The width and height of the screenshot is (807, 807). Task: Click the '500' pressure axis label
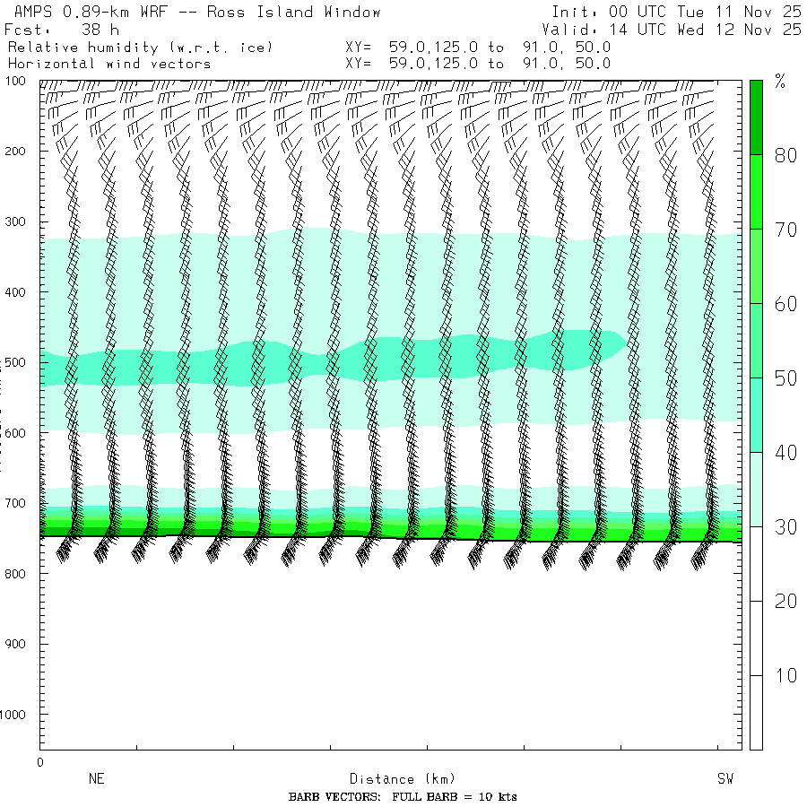[x=15, y=363]
